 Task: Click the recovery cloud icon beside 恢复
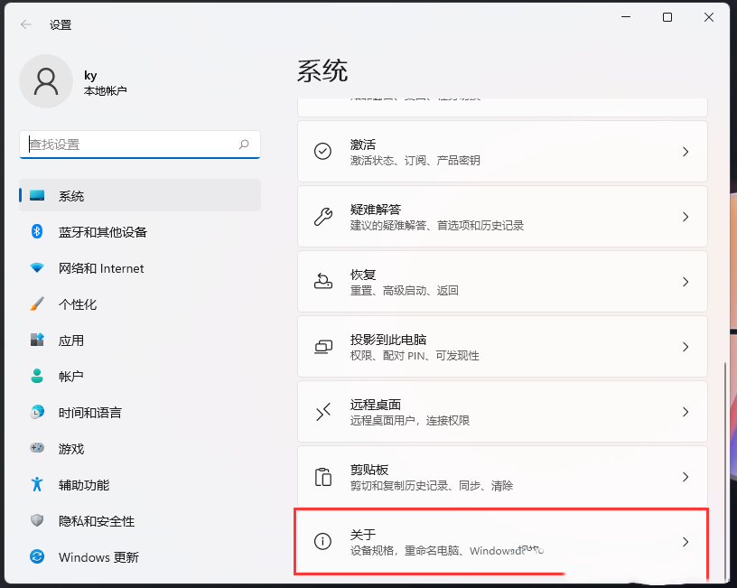[322, 281]
